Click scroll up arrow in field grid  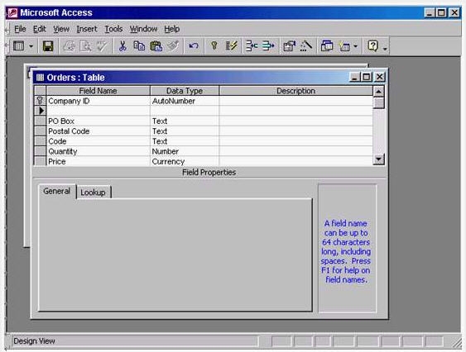(x=378, y=92)
